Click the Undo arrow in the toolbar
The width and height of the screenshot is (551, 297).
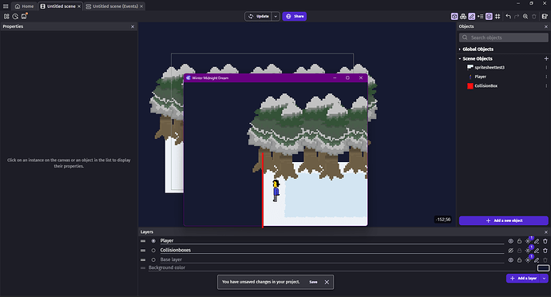[508, 17]
